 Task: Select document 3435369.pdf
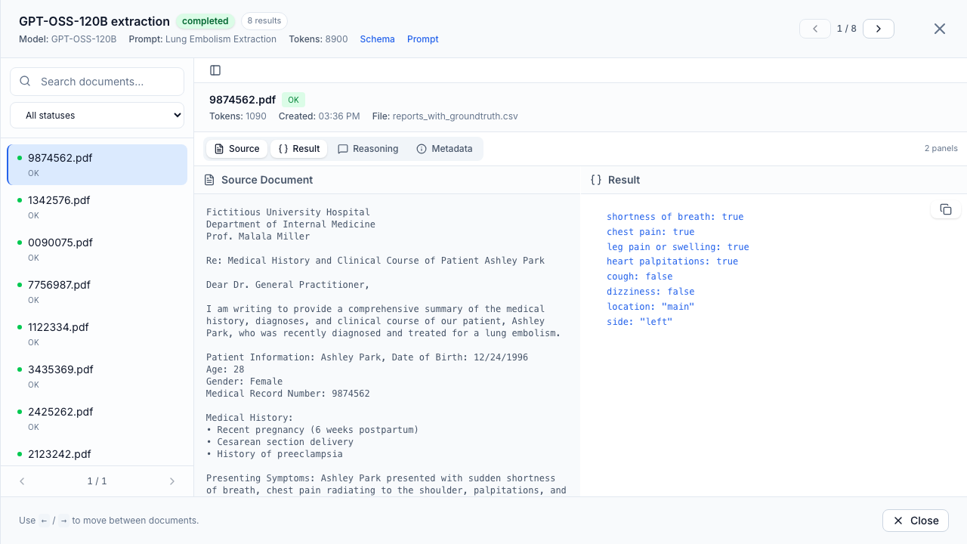tap(97, 376)
